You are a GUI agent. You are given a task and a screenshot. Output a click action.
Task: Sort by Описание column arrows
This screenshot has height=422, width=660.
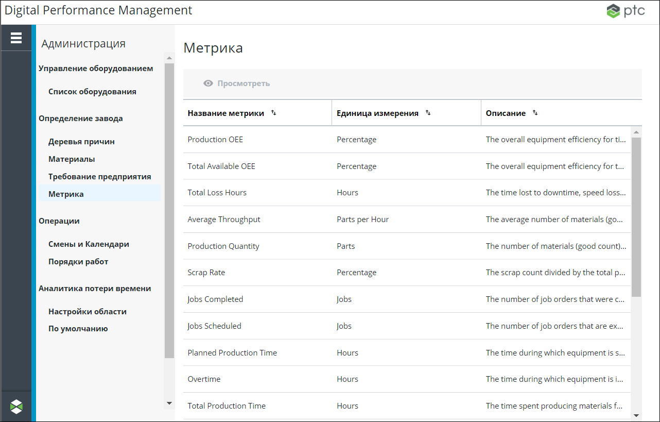click(535, 113)
